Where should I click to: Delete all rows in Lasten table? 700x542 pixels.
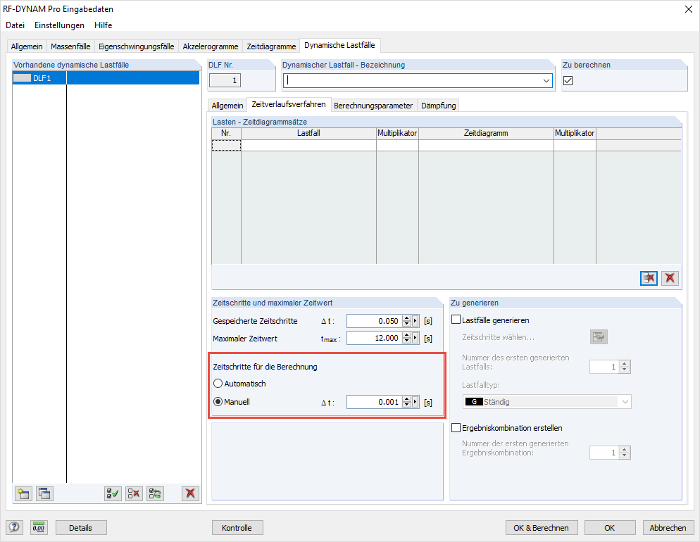(x=670, y=278)
